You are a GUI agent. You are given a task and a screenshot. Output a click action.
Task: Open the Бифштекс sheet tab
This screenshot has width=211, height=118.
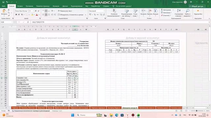point(41,108)
